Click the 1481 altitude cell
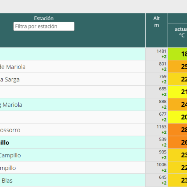Screen dimensions: 187x187 (157, 54)
